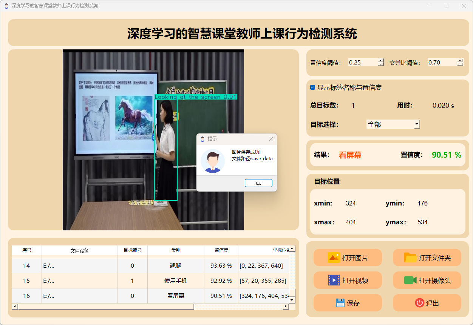Click OK in the save success dialog
This screenshot has height=325, width=473.
[258, 183]
